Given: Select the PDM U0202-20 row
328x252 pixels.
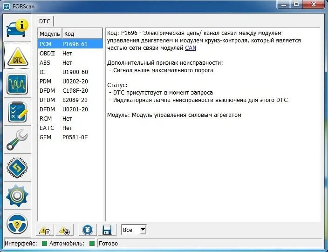Looking at the screenshot, I should point(70,82).
